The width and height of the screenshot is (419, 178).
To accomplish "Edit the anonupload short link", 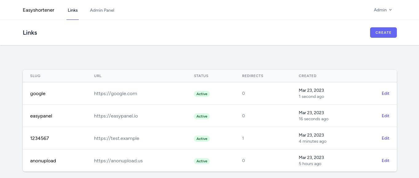I will pyautogui.click(x=385, y=161).
